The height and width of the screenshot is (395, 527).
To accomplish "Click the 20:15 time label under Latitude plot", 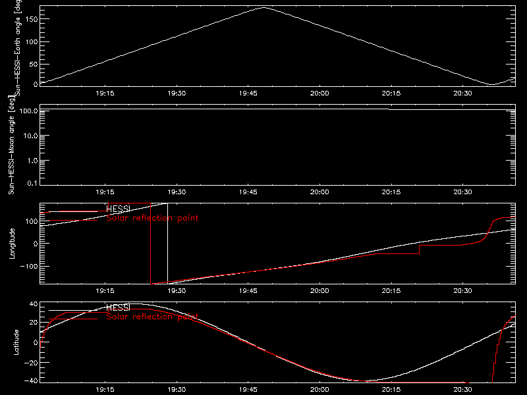I will tap(391, 390).
